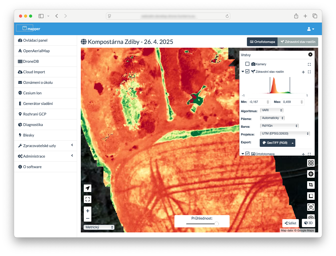Enable the Kamery layer checkbox
Screen dimensions: 336x256
click(x=247, y=64)
